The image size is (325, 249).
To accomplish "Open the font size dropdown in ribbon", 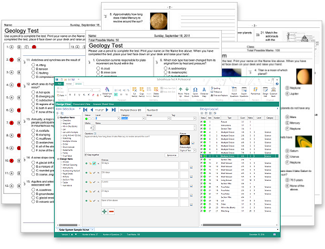I will (x=99, y=90).
